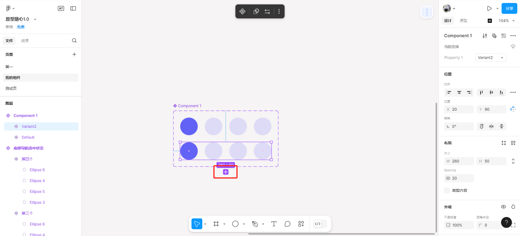The image size is (520, 236).
Task: Switch to the 设计 design tab
Action: tap(448, 20)
